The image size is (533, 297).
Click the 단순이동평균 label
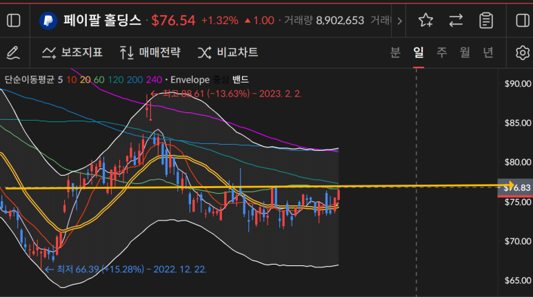29,80
